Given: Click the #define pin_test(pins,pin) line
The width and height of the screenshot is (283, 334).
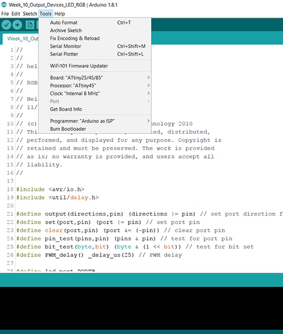Looking at the screenshot, I should [x=124, y=239].
